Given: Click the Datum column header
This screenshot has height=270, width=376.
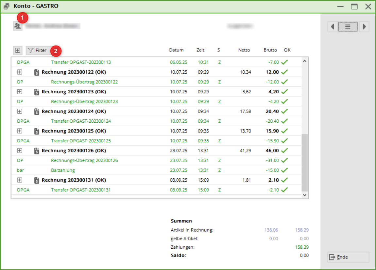Looking at the screenshot, I should pos(176,50).
